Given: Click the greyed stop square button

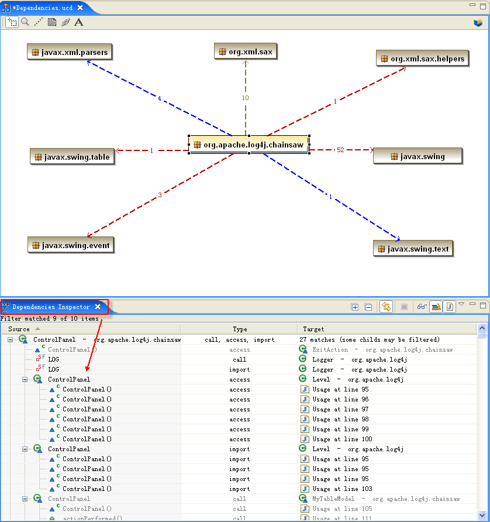Looking at the screenshot, I should pos(404,307).
